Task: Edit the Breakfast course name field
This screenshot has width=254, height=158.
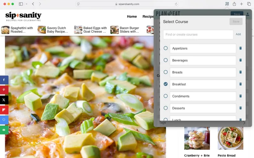Action: pos(203,84)
